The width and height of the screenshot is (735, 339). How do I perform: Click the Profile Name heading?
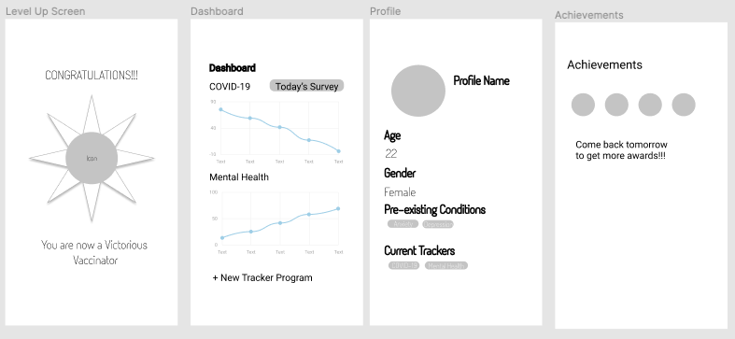(x=481, y=80)
